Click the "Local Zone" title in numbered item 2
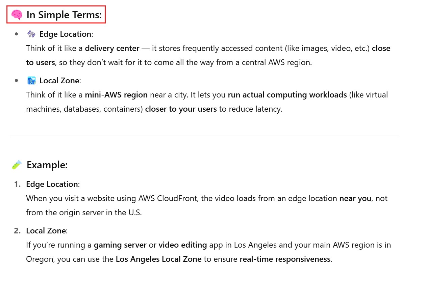Screen dimensions: 426x282 tap(46, 231)
